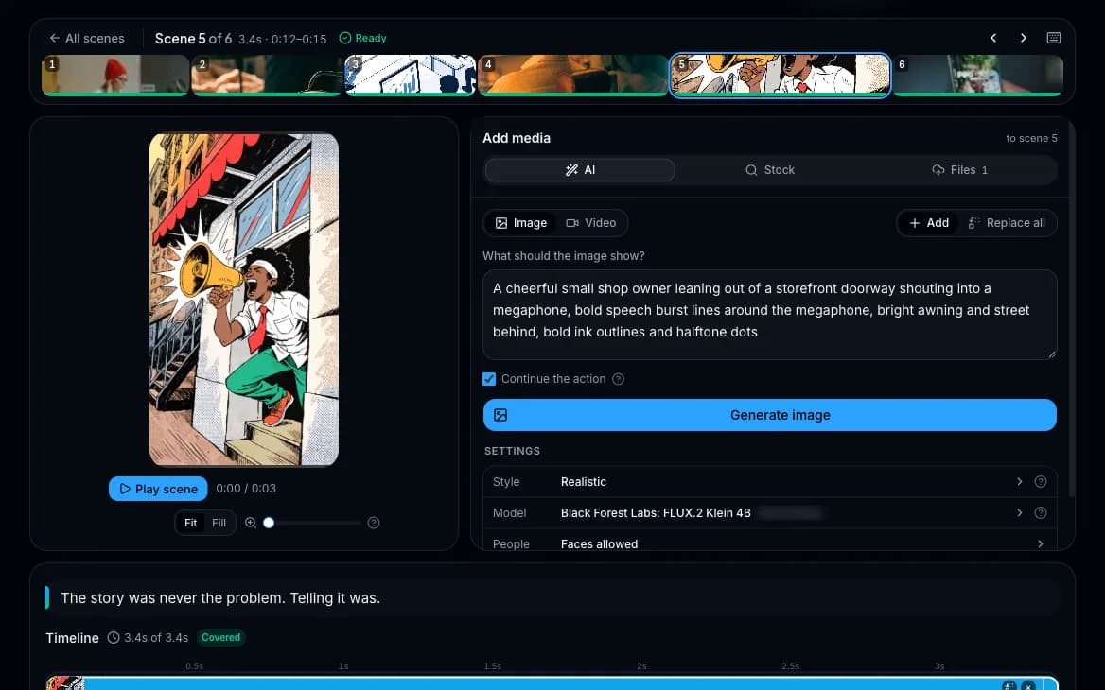Click the replace icon on timeline clip
Image resolution: width=1105 pixels, height=690 pixels.
click(x=1009, y=686)
